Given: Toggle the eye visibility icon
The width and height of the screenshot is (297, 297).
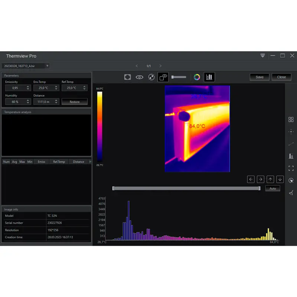Looking at the screenshot, I should [140, 77].
